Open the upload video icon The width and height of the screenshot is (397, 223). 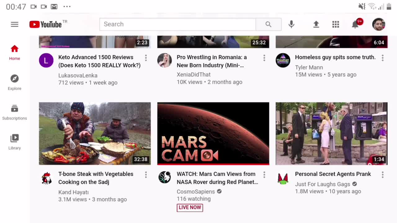(316, 24)
